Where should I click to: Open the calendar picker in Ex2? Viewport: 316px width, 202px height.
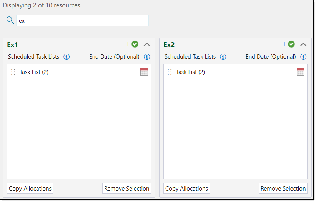(301, 72)
